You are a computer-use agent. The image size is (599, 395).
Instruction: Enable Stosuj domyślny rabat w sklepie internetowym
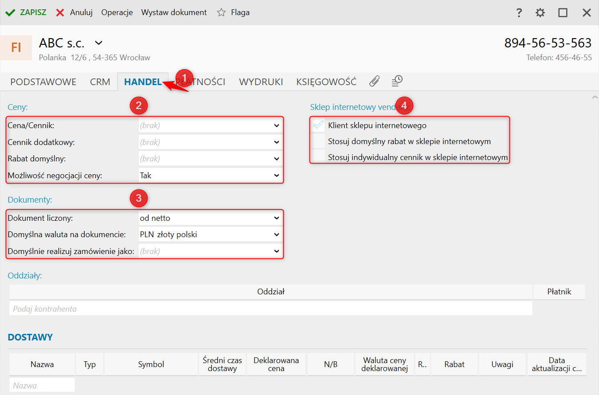coord(318,142)
